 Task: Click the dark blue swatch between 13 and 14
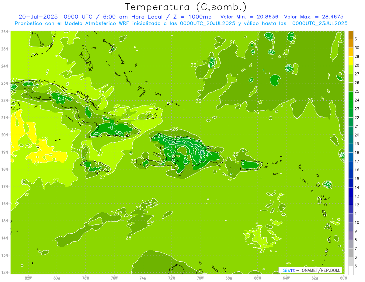(351, 192)
